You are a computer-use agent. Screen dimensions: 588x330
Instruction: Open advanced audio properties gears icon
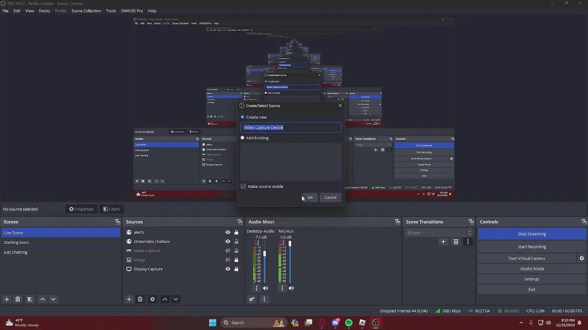252,299
